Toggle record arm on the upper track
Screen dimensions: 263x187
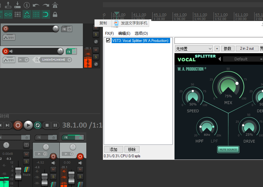click(x=6, y=29)
